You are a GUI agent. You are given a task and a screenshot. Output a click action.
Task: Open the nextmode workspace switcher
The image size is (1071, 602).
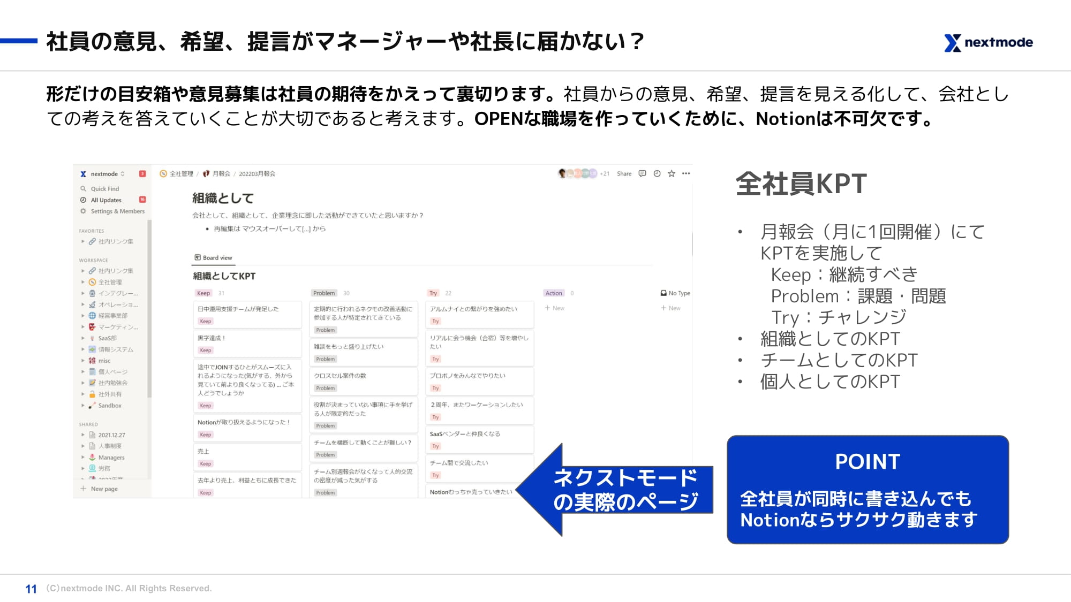click(x=104, y=174)
